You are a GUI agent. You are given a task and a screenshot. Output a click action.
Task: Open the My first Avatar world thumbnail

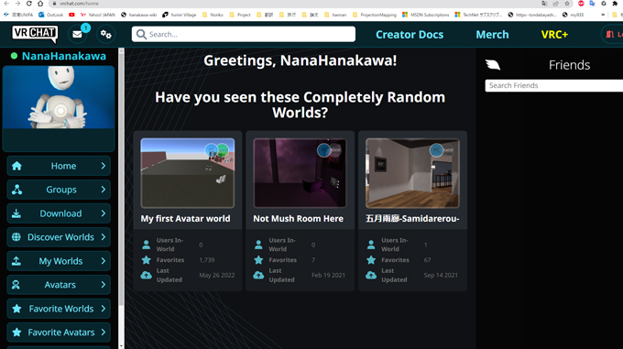coord(188,173)
